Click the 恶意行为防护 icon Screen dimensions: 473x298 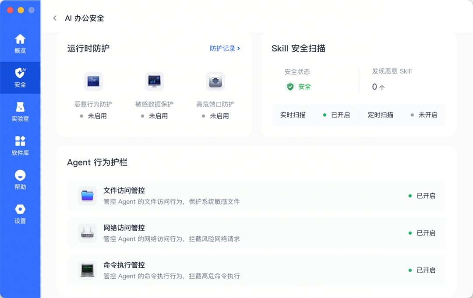(93, 81)
